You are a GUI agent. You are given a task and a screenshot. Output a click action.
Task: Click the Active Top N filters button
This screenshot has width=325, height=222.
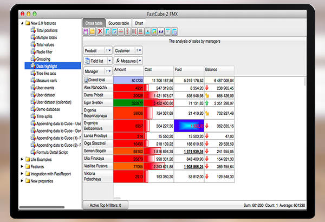point(105,205)
